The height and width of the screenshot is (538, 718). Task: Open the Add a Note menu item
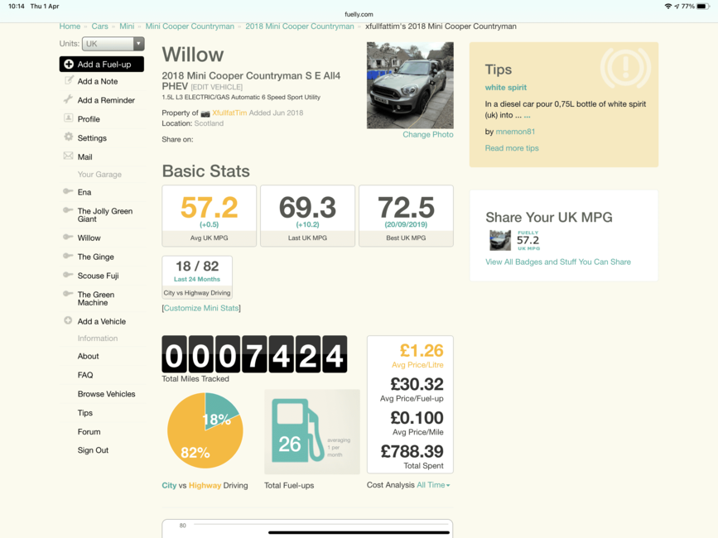[x=98, y=81]
